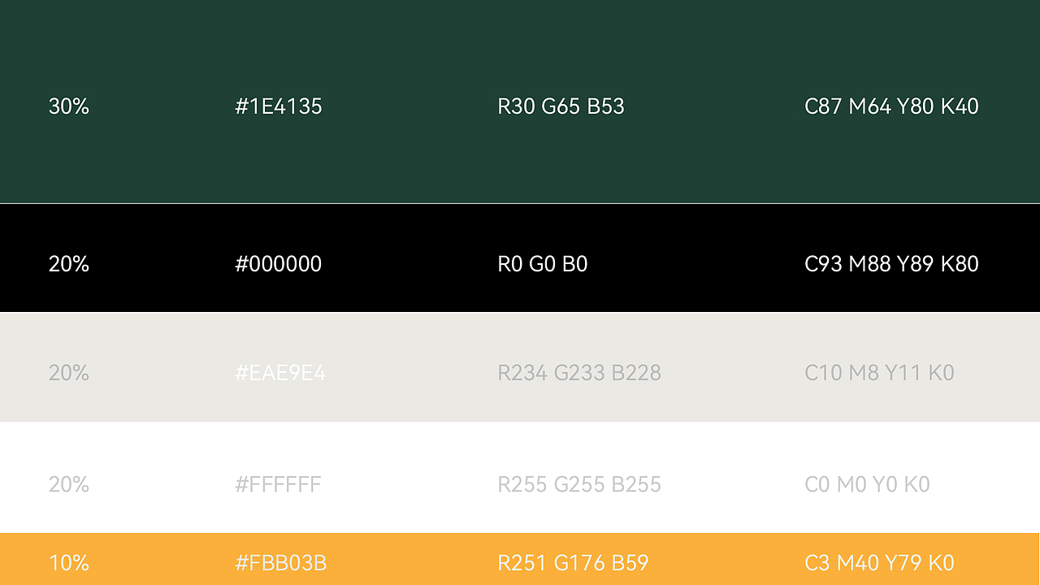This screenshot has height=585, width=1040.
Task: Click the 20% label on black band
Action: (69, 264)
